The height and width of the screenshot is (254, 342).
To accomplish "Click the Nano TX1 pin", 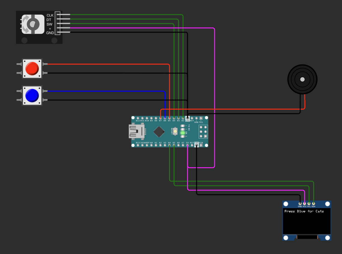I will point(201,118).
